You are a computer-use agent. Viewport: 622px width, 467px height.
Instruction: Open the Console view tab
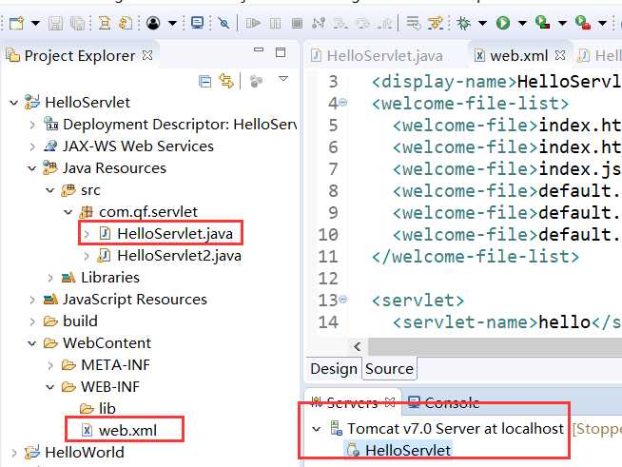point(452,402)
